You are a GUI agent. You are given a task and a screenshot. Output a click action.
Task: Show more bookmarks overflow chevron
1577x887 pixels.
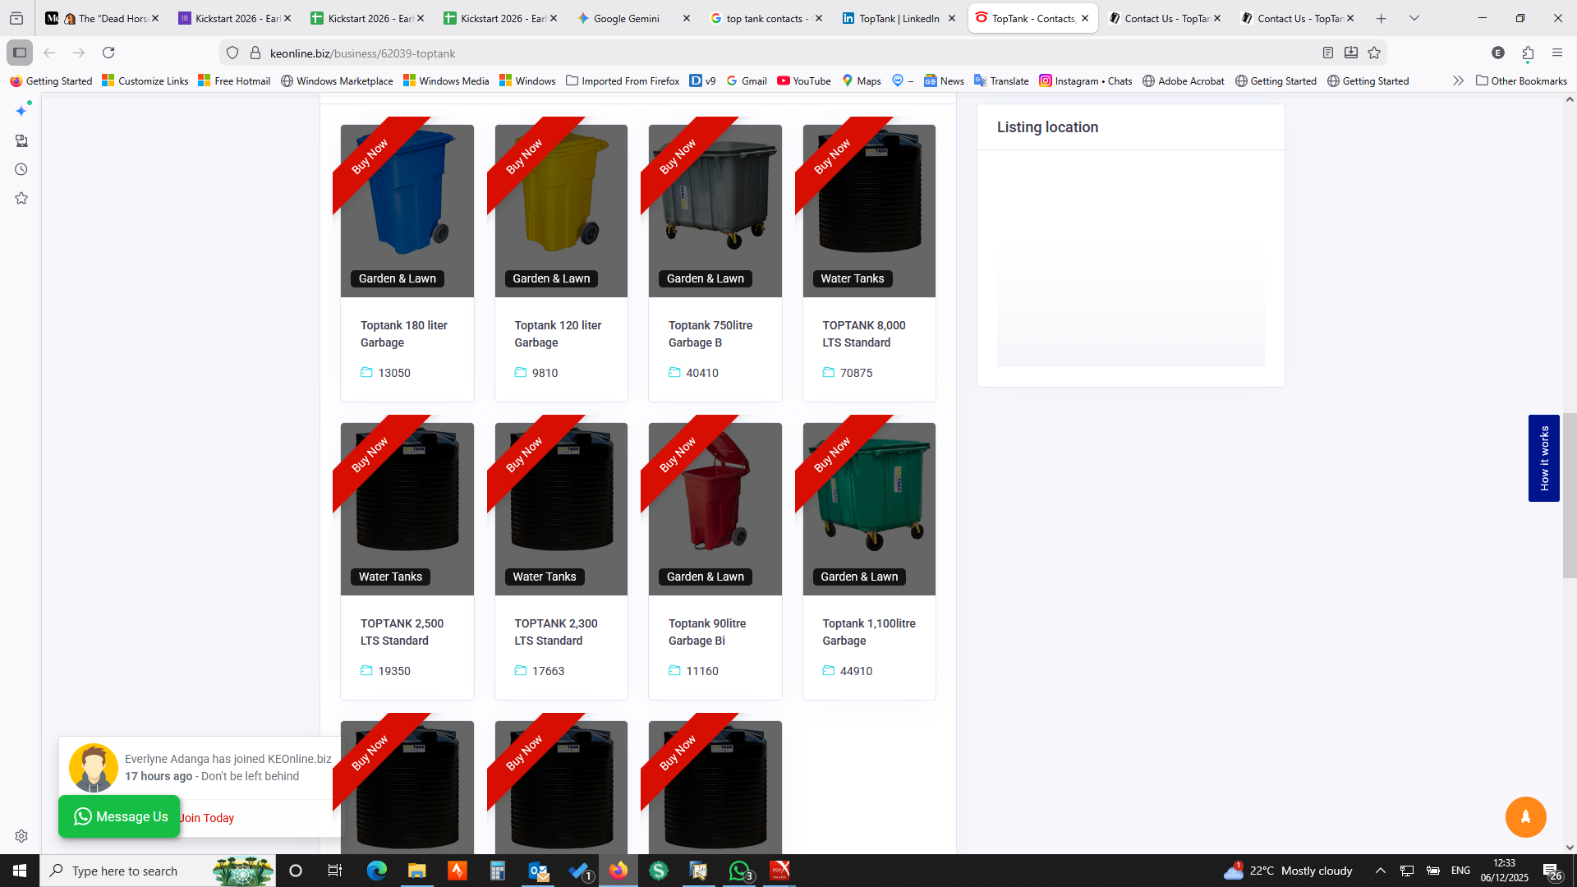(x=1458, y=80)
